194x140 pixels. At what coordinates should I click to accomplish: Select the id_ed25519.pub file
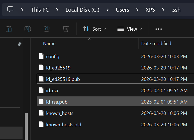(x=63, y=79)
